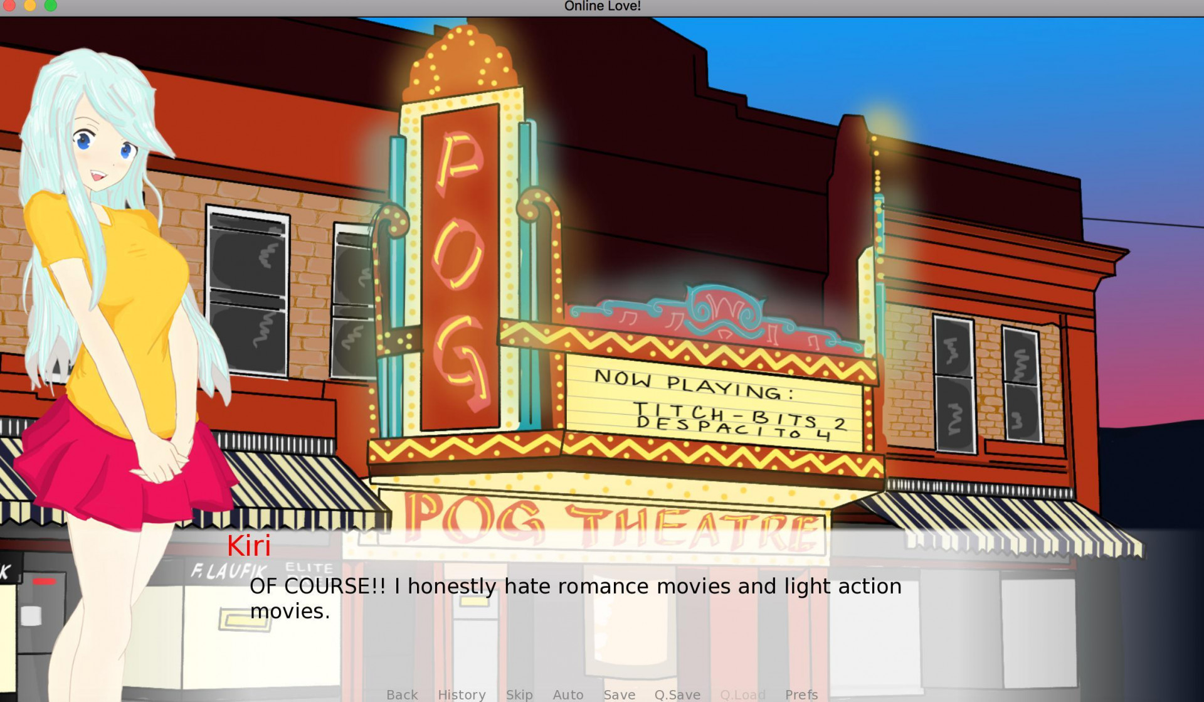
Task: Maximize the Online Love! window
Action: (x=51, y=6)
